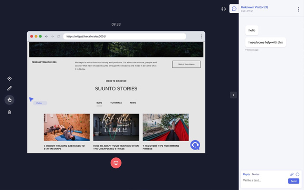This screenshot has width=304, height=190.
Task: Focus the Write a text input
Action: point(265,180)
